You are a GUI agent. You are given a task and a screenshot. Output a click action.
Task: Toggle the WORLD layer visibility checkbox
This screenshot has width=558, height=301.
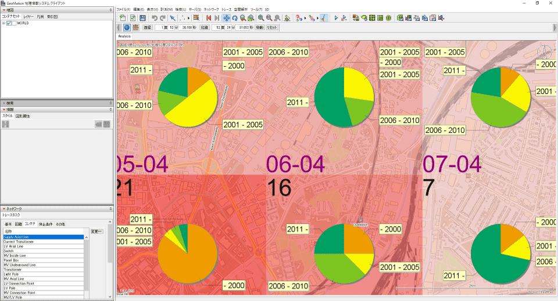10,23
